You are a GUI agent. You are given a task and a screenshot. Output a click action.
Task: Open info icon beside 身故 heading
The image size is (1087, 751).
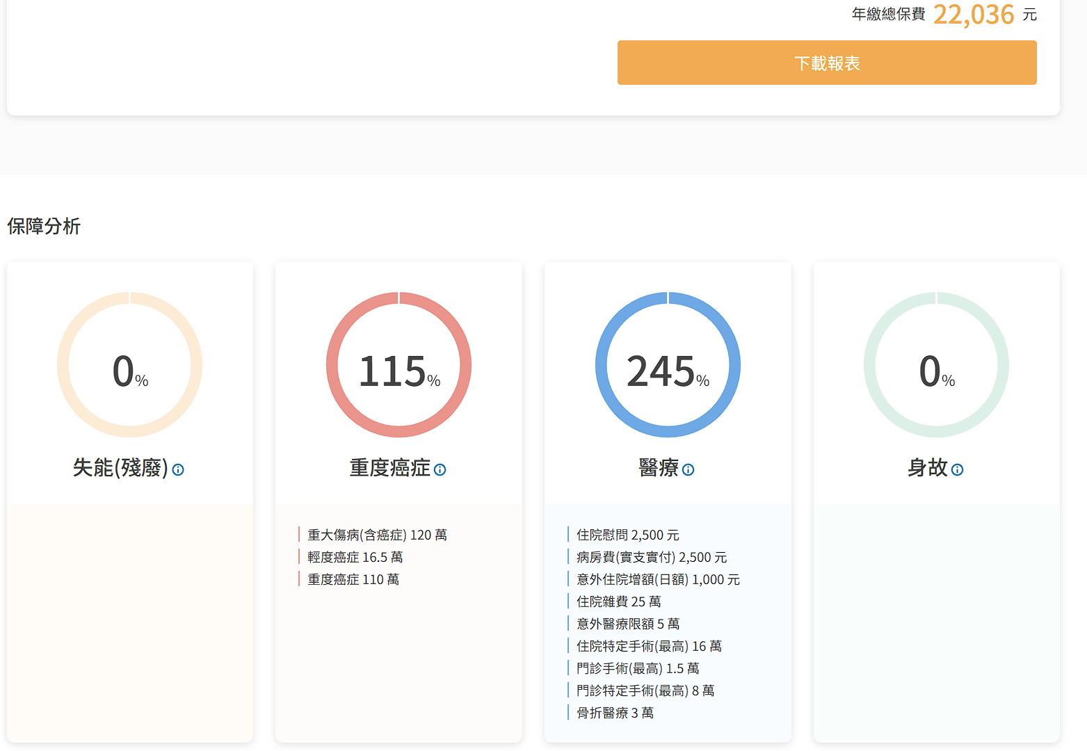(957, 470)
